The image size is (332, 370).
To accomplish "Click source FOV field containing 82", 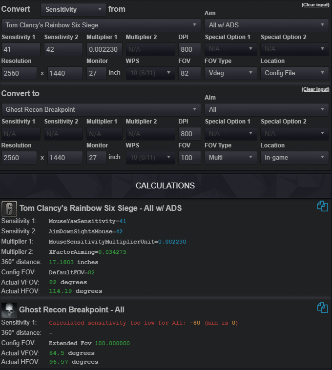I will click(189, 73).
